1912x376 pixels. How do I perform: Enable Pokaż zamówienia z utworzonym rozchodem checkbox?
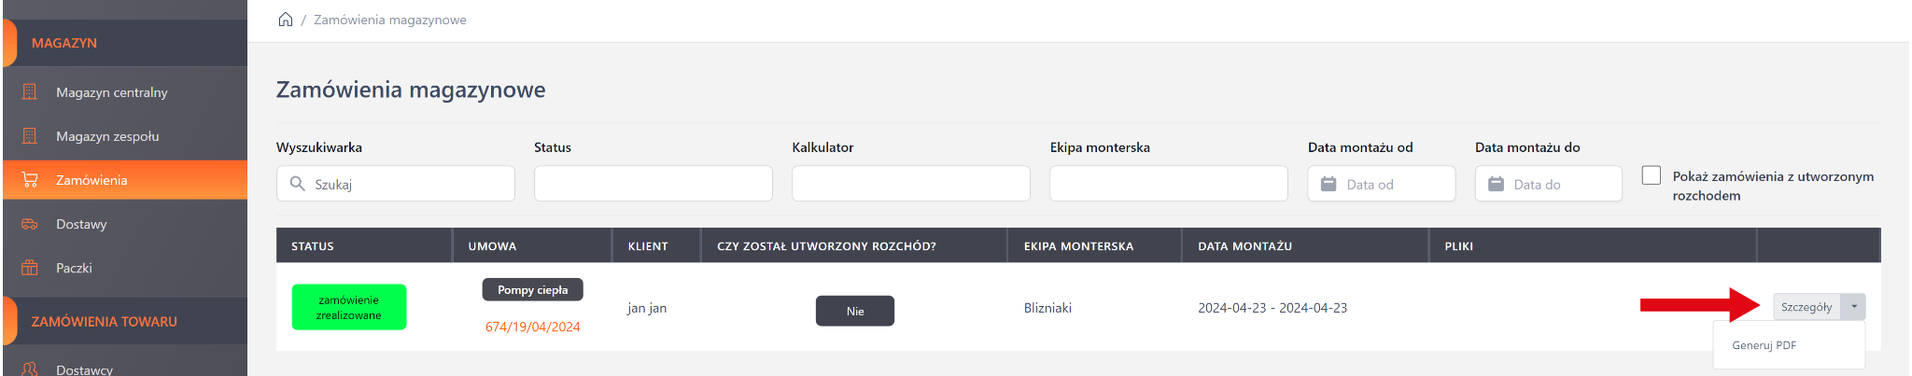1652,175
